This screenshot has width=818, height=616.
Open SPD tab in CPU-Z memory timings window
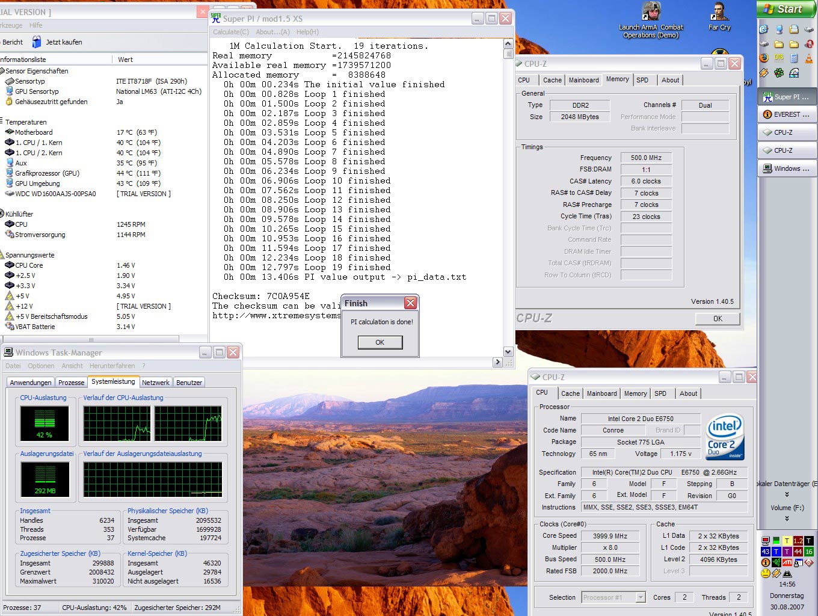point(642,80)
